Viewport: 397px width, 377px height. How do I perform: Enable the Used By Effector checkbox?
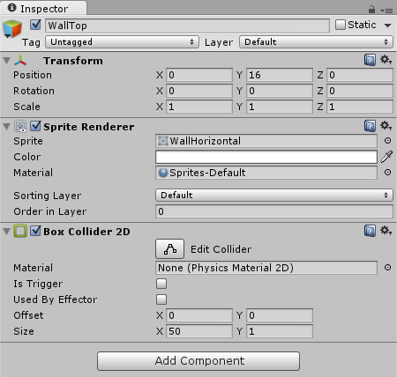coord(161,299)
